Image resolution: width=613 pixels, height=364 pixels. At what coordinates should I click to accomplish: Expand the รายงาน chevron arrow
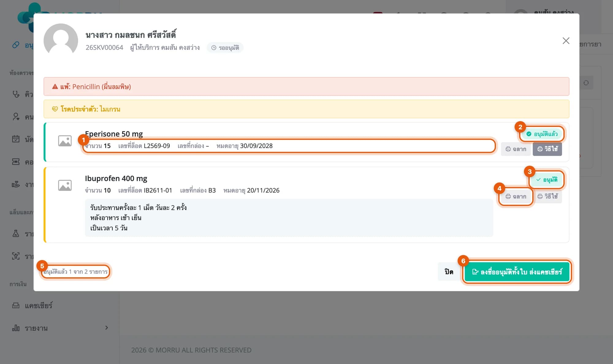pyautogui.click(x=106, y=328)
